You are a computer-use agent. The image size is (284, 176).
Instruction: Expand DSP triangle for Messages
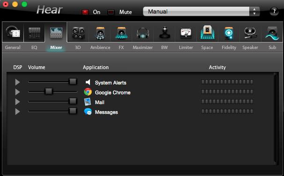pyautogui.click(x=17, y=112)
